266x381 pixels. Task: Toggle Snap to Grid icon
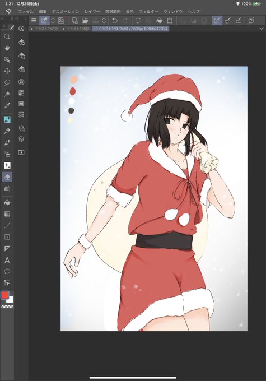(239, 21)
